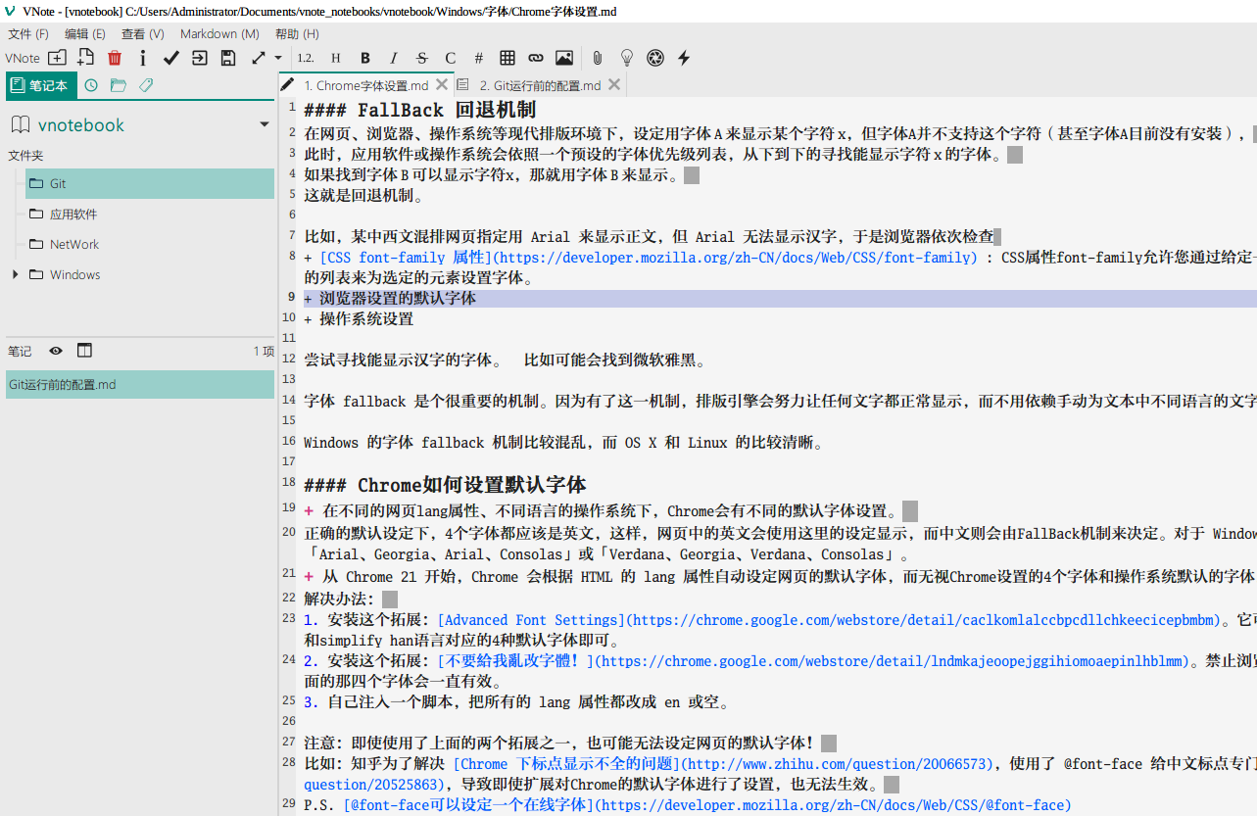Viewport: 1257px width, 816px height.
Task: Open note Git运行前的配置.md in list
Action: tap(139, 384)
